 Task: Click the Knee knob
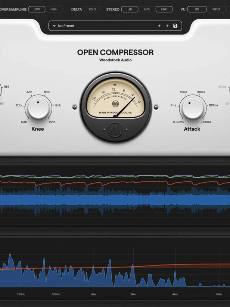[38, 108]
